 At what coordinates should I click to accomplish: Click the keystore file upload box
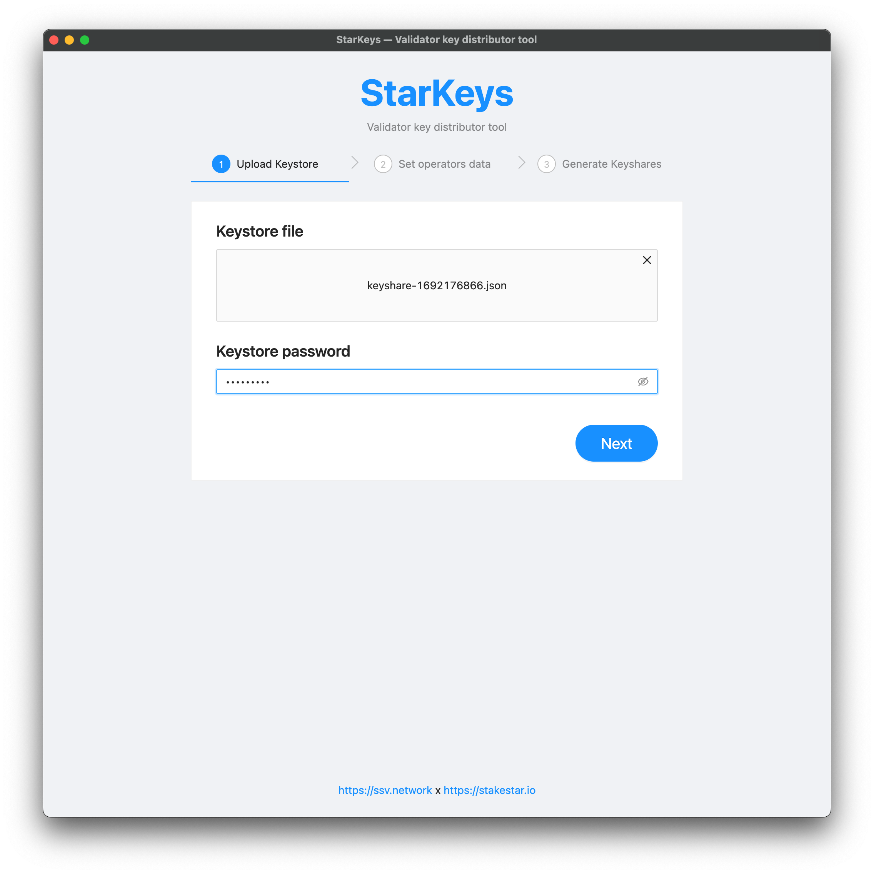437,285
